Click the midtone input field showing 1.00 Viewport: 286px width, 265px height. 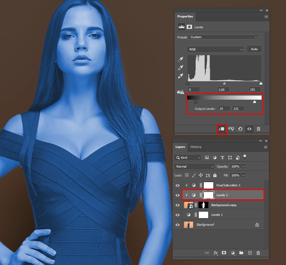point(223,89)
